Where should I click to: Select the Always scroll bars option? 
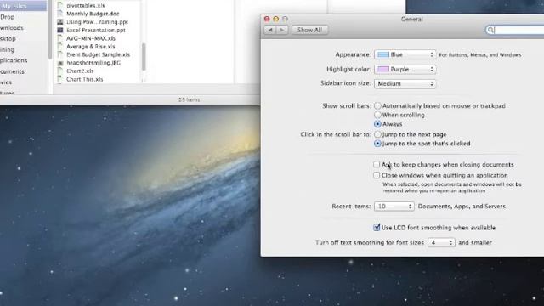pyautogui.click(x=377, y=124)
